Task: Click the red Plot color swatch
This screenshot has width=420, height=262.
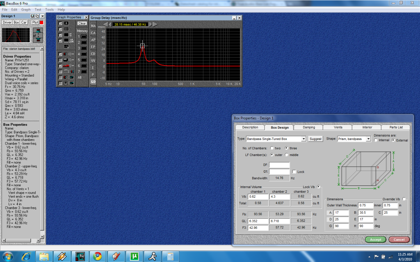Action: pos(41,22)
